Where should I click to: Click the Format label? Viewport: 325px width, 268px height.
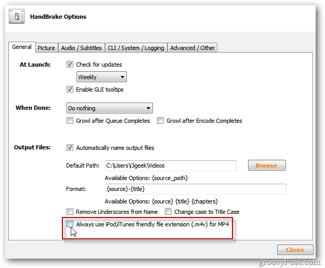click(x=76, y=189)
